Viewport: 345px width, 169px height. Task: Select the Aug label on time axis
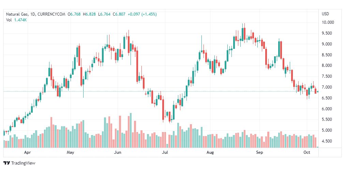coord(210,153)
